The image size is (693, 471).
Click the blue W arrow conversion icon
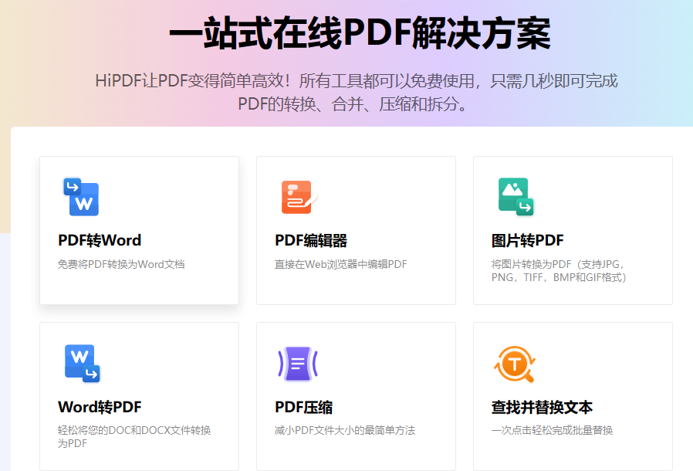pos(80,197)
